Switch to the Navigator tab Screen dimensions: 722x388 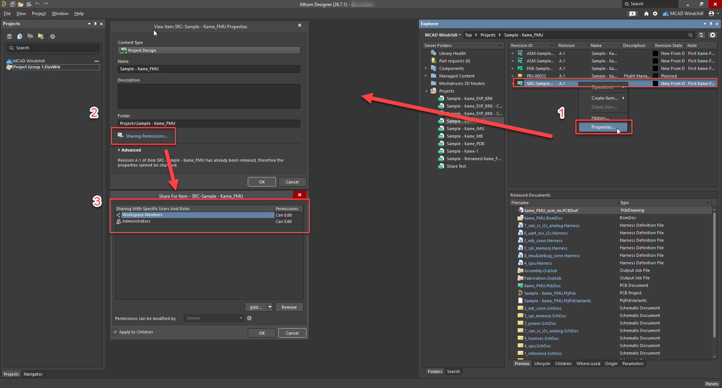click(x=33, y=374)
